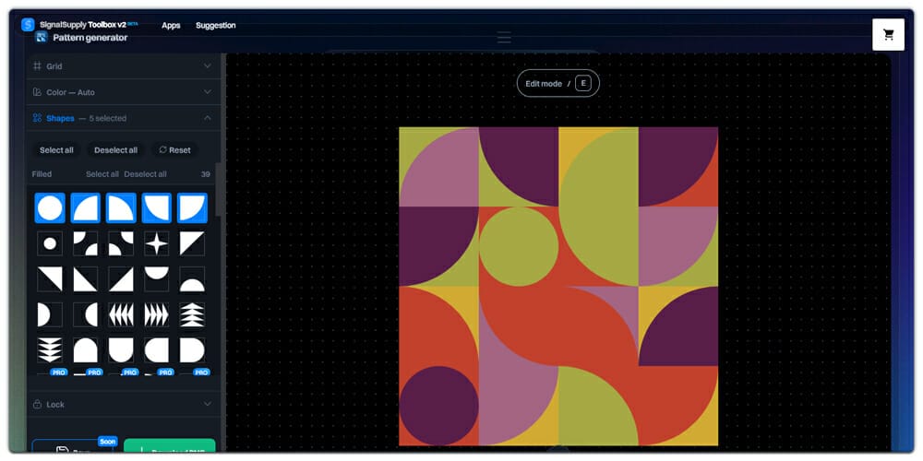Select the left-pointing stacked arrows shape

[x=121, y=314]
